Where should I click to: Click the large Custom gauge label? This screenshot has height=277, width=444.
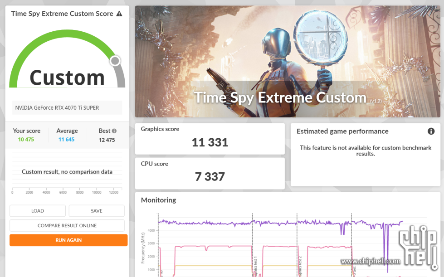pyautogui.click(x=67, y=77)
